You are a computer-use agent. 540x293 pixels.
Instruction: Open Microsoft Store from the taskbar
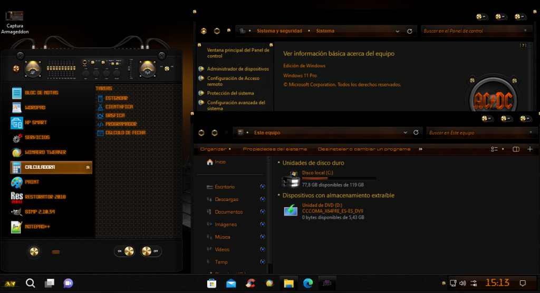(x=211, y=284)
